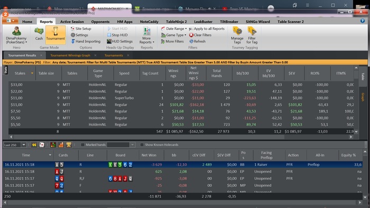The width and height of the screenshot is (370, 208).
Task: Select the $7,50 stakes row
Action: tap(181, 111)
